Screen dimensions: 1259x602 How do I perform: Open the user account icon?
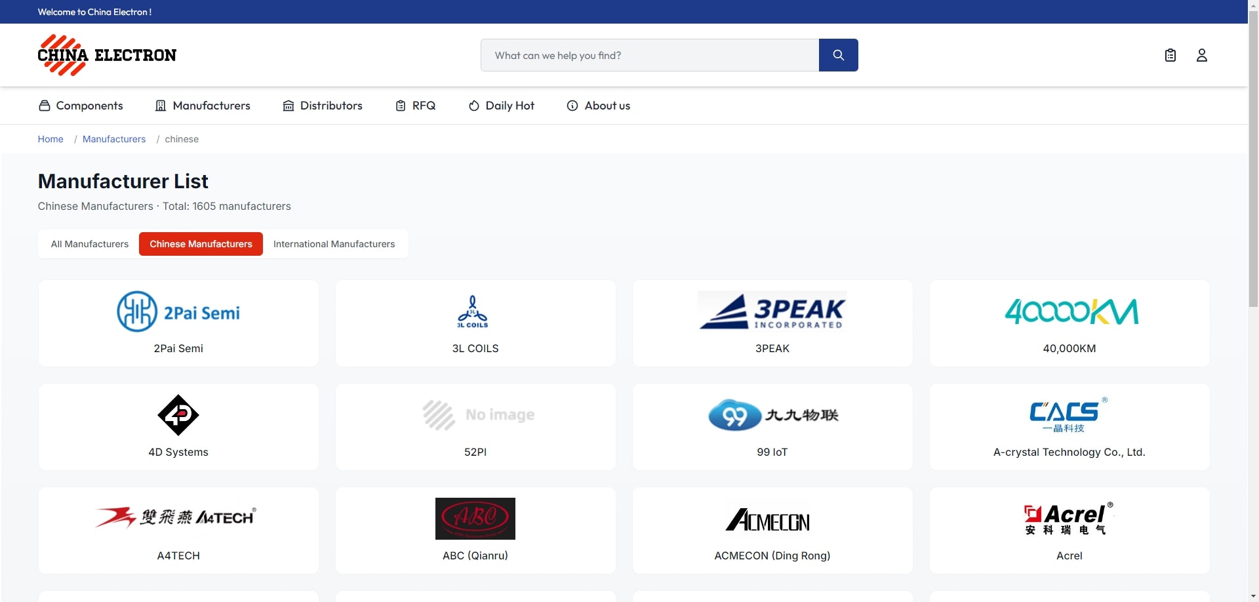click(x=1202, y=55)
